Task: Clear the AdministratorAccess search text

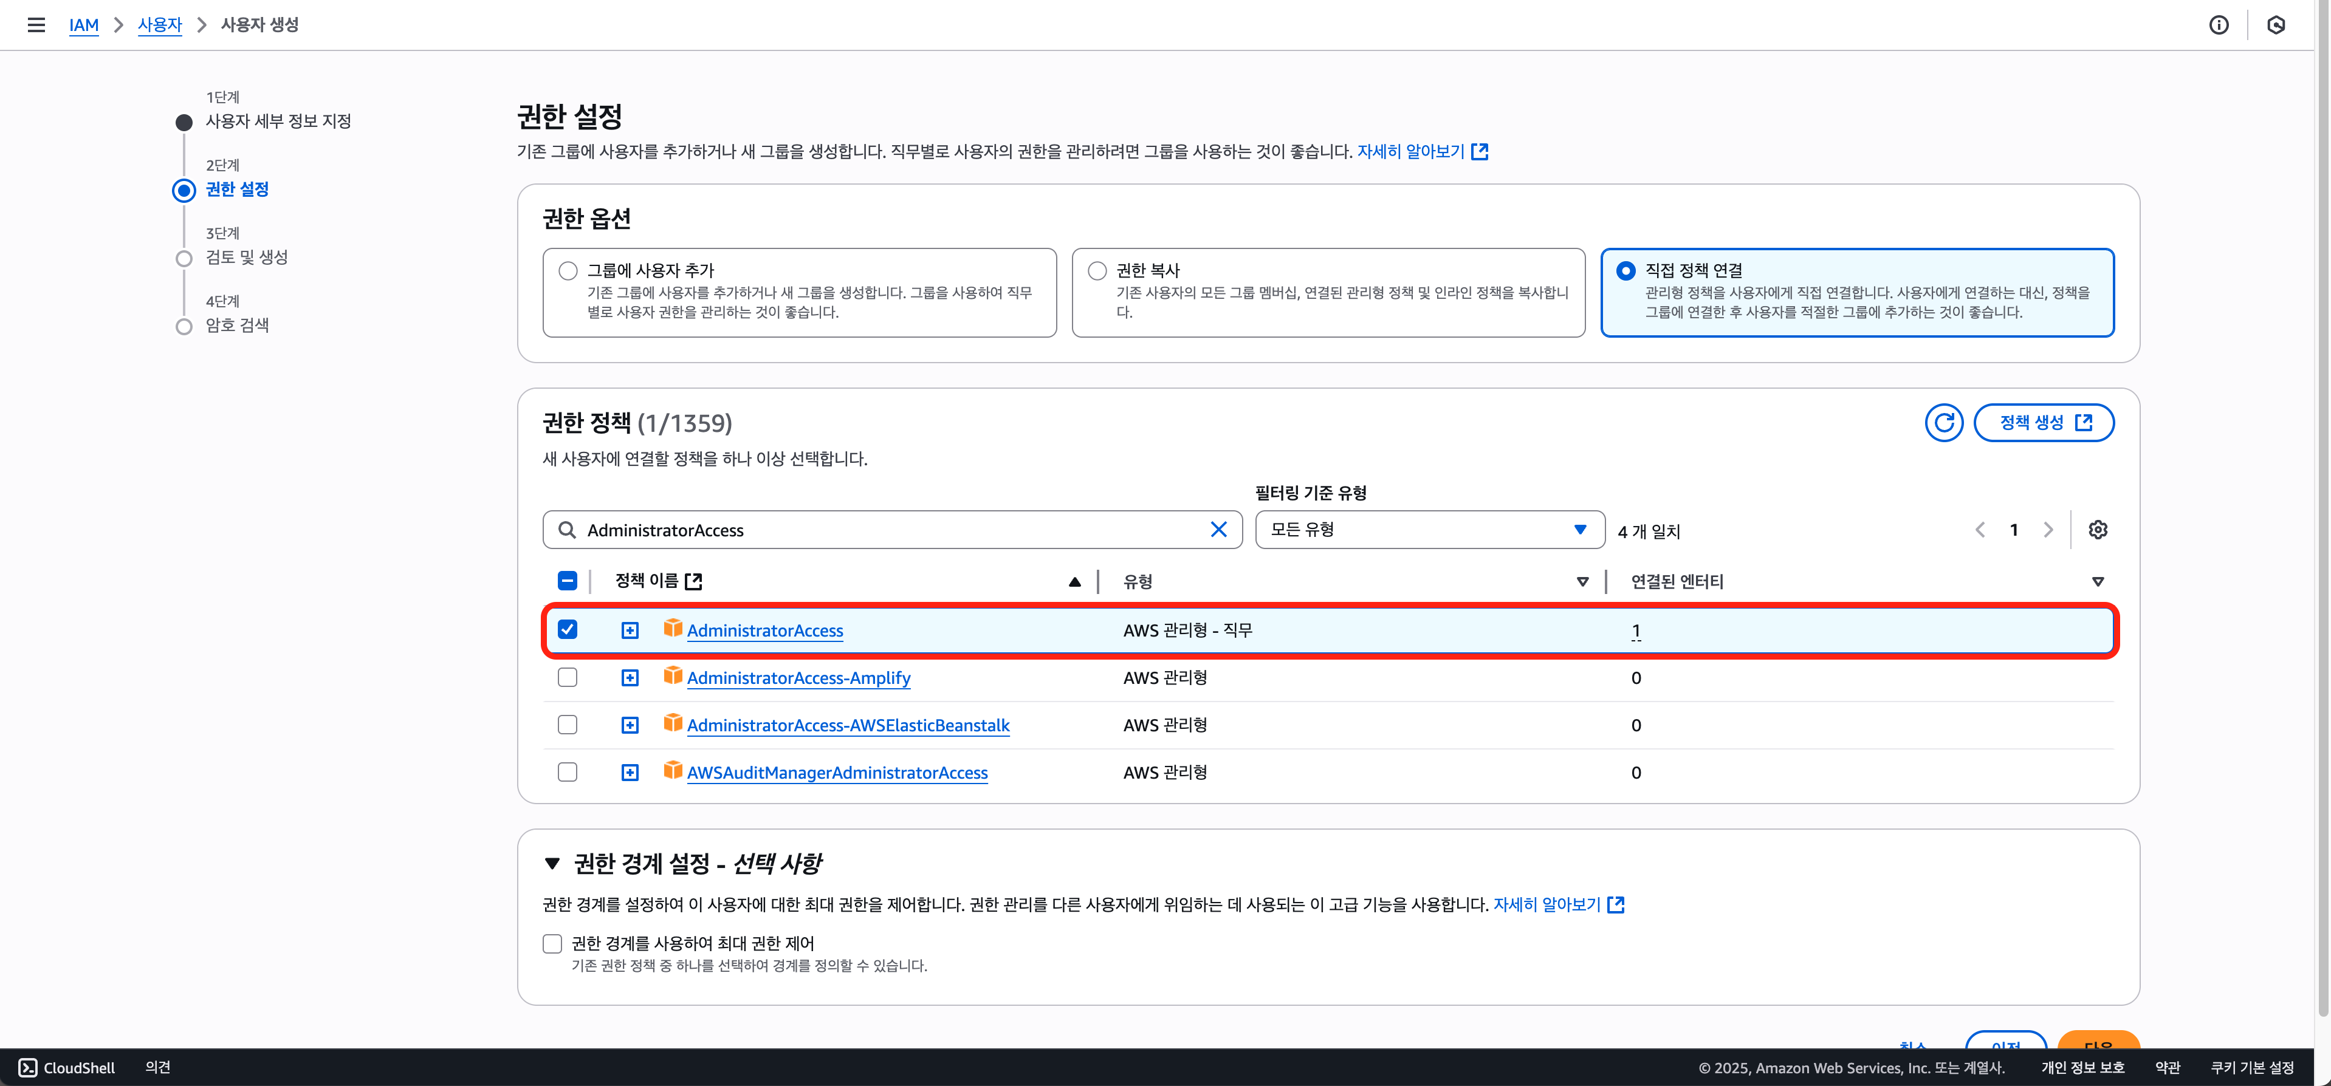Action: tap(1218, 530)
